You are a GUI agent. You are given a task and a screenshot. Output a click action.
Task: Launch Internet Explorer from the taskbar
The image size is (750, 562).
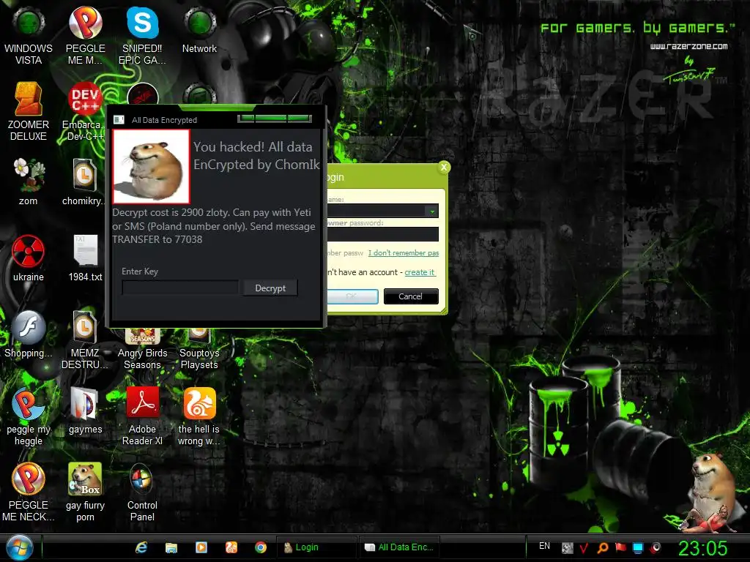pyautogui.click(x=141, y=547)
